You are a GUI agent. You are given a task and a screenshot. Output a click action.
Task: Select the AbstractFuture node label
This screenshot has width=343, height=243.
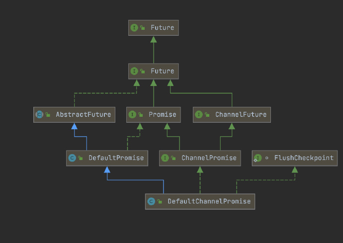pyautogui.click(x=84, y=114)
